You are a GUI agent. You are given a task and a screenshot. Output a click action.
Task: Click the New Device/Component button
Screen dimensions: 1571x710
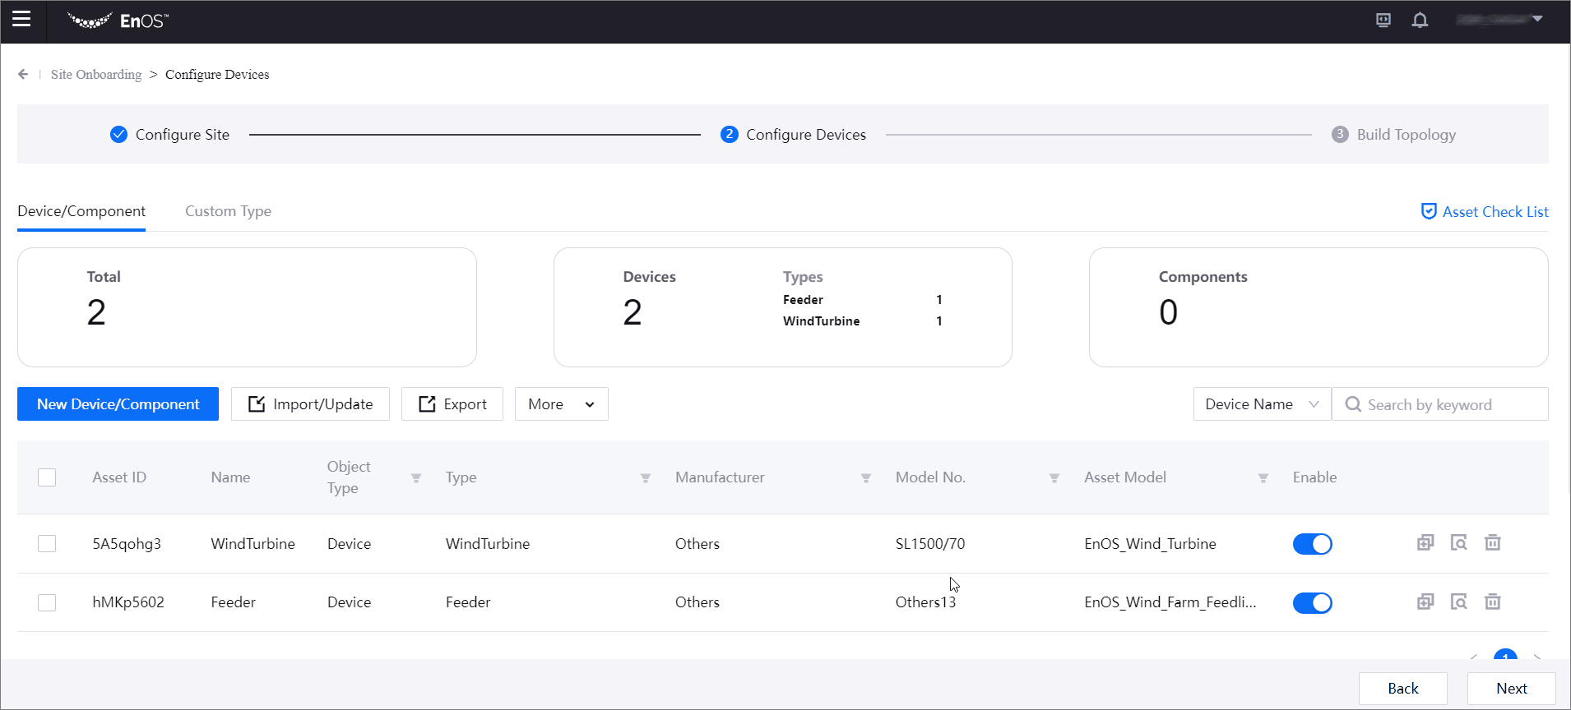pyautogui.click(x=118, y=404)
